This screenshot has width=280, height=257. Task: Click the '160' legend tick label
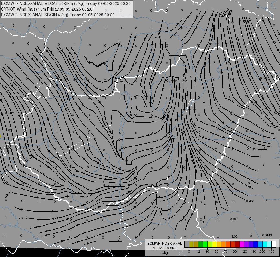(x=253, y=252)
